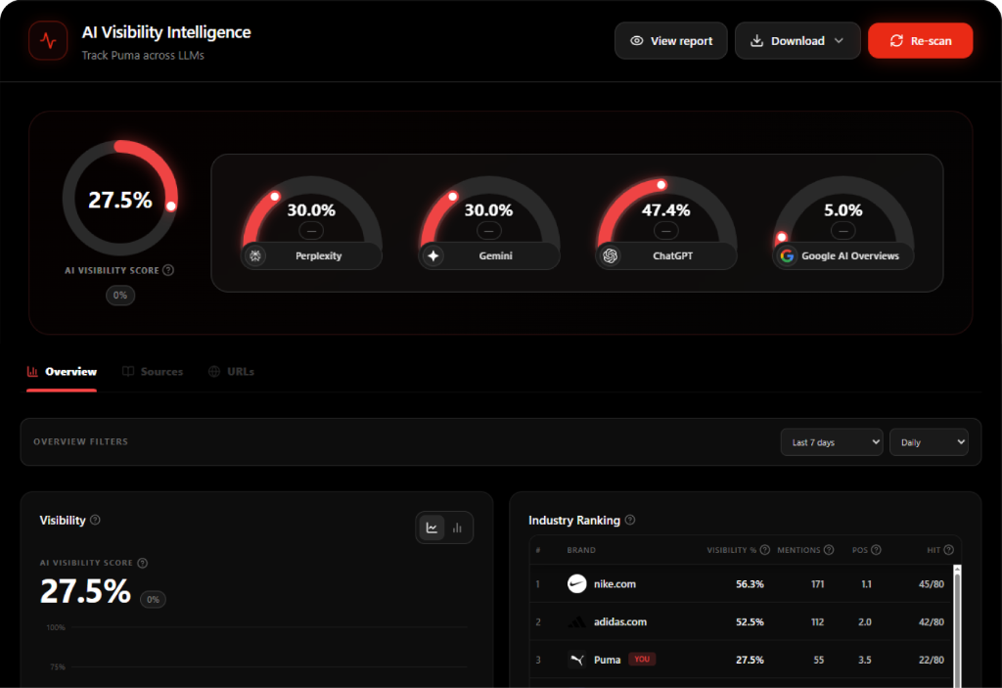Click the Google G logo icon
This screenshot has width=1002, height=688.
tap(788, 255)
